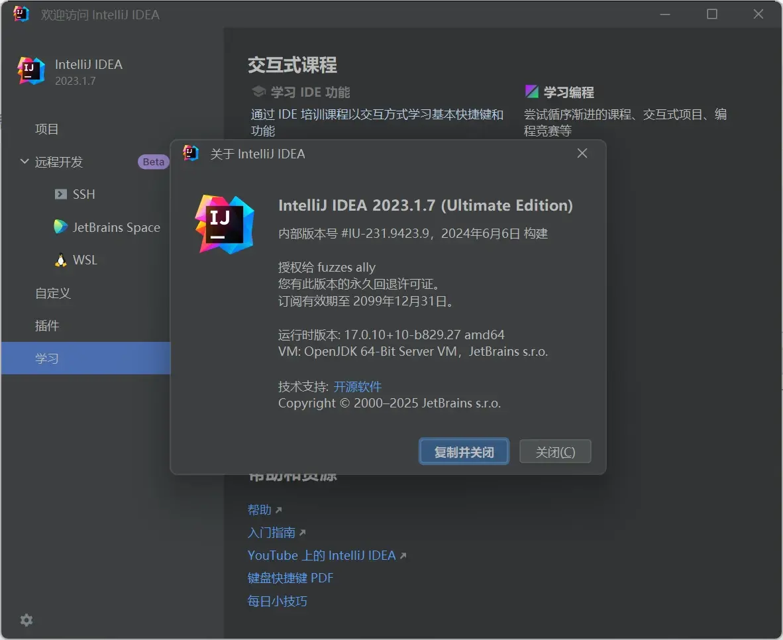Select the 学习 sidebar item
Viewport: 783px width, 640px height.
click(86, 358)
